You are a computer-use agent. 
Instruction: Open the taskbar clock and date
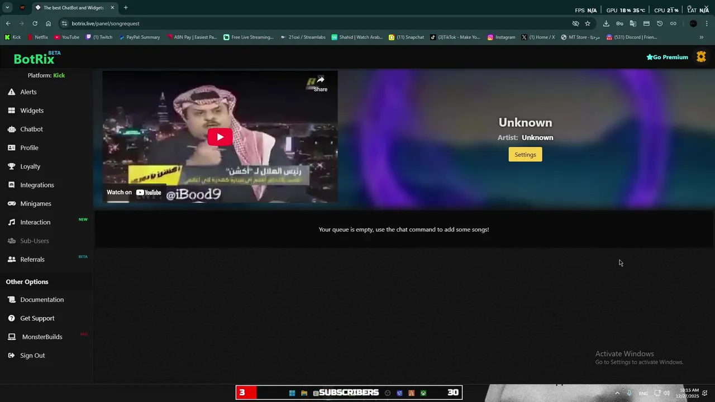point(689,393)
